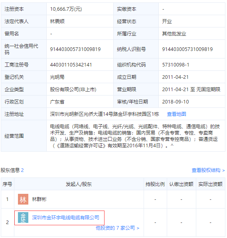
Task: Select the 经营范围 description text
Action: pyautogui.click(x=135, y=136)
